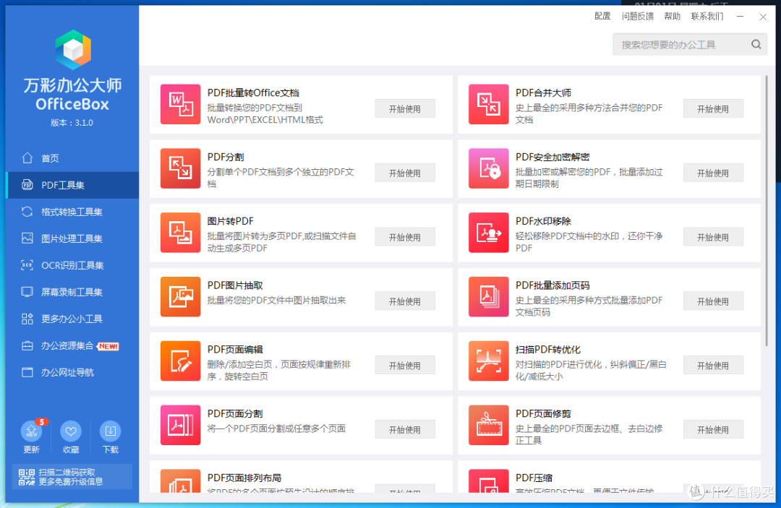Switch to the 格式转换工具集 section
Viewport: 781px width, 508px height.
pyautogui.click(x=70, y=212)
